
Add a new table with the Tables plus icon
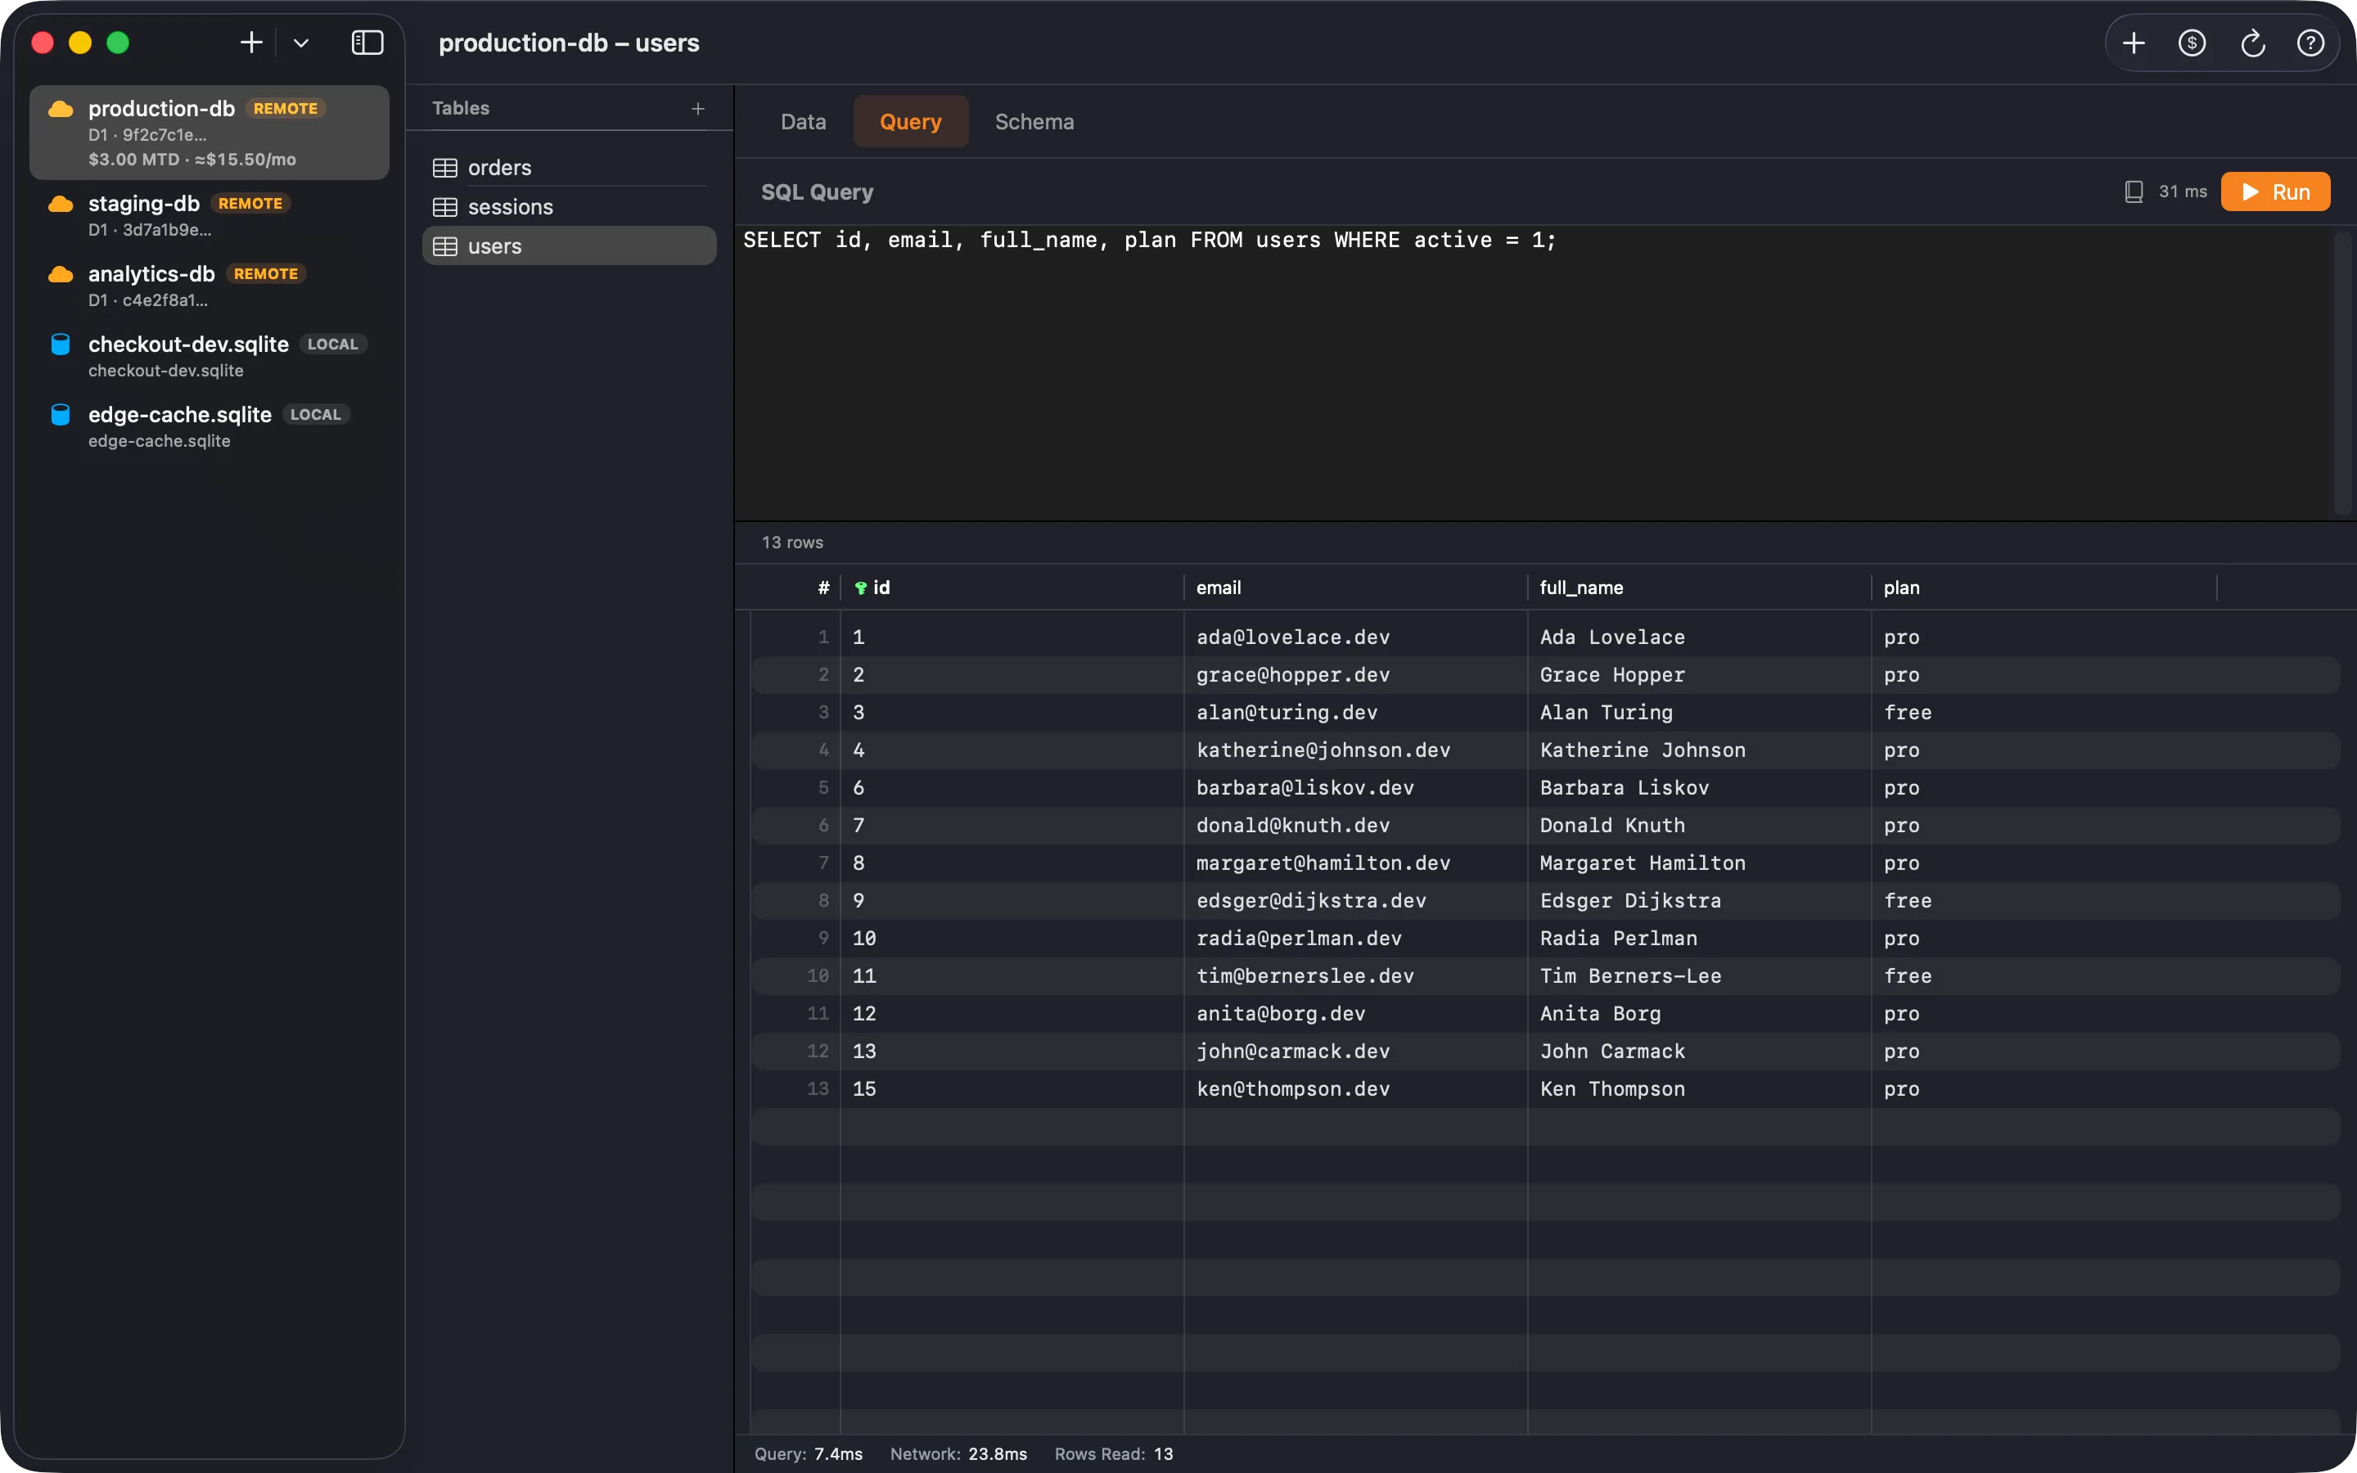tap(697, 109)
